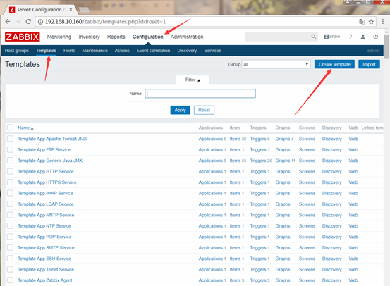Check the Template App Zabbix Agent row checkbox
Image resolution: width=390 pixels, height=286 pixels.
10,280
